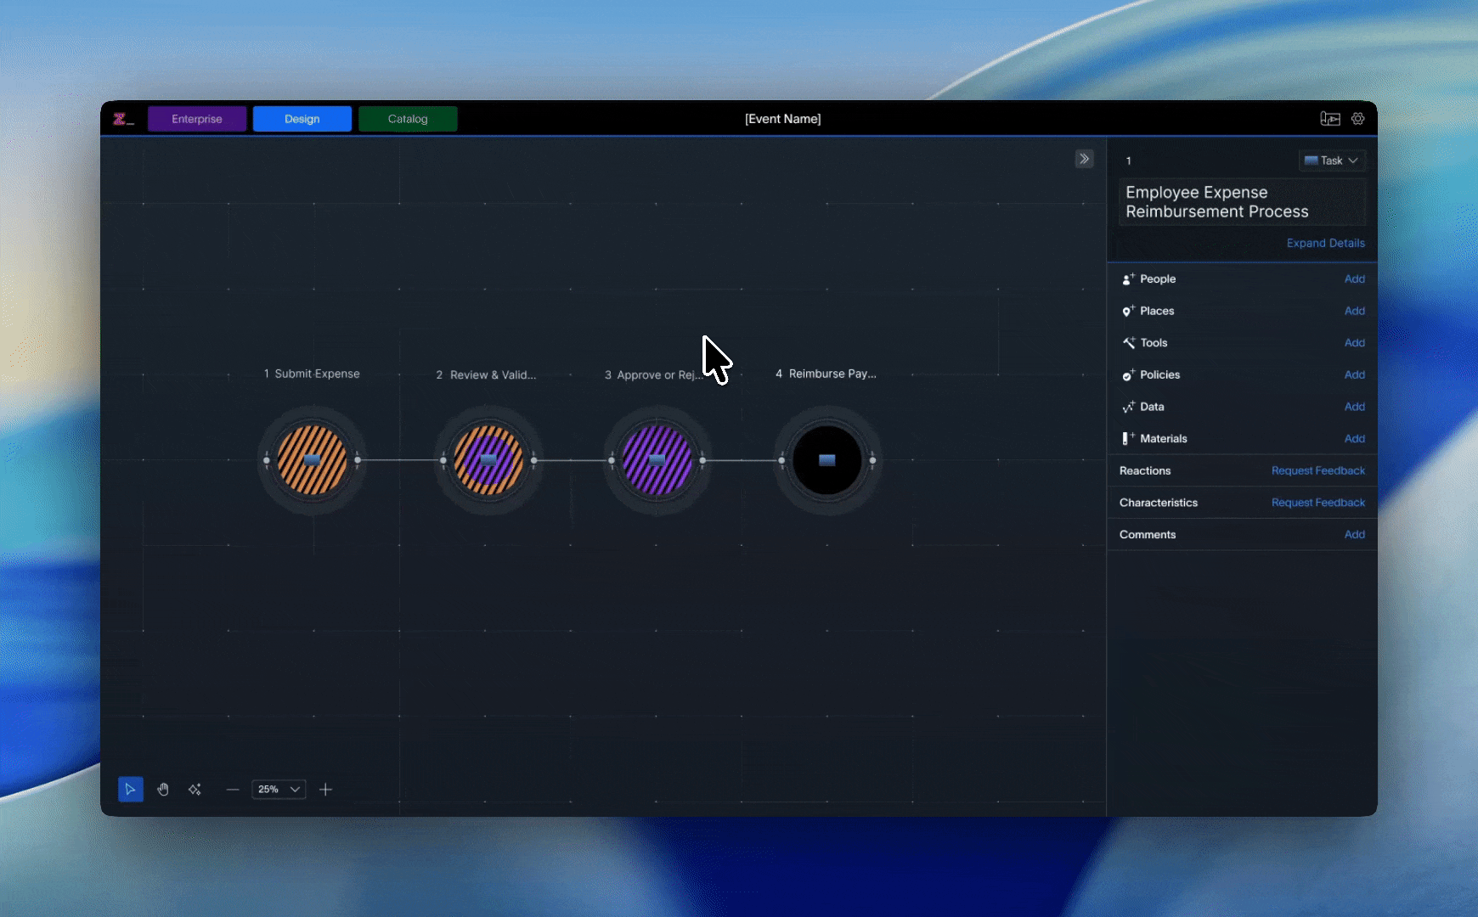Click the Approve or Rej... label
This screenshot has height=917, width=1478.
(x=660, y=374)
